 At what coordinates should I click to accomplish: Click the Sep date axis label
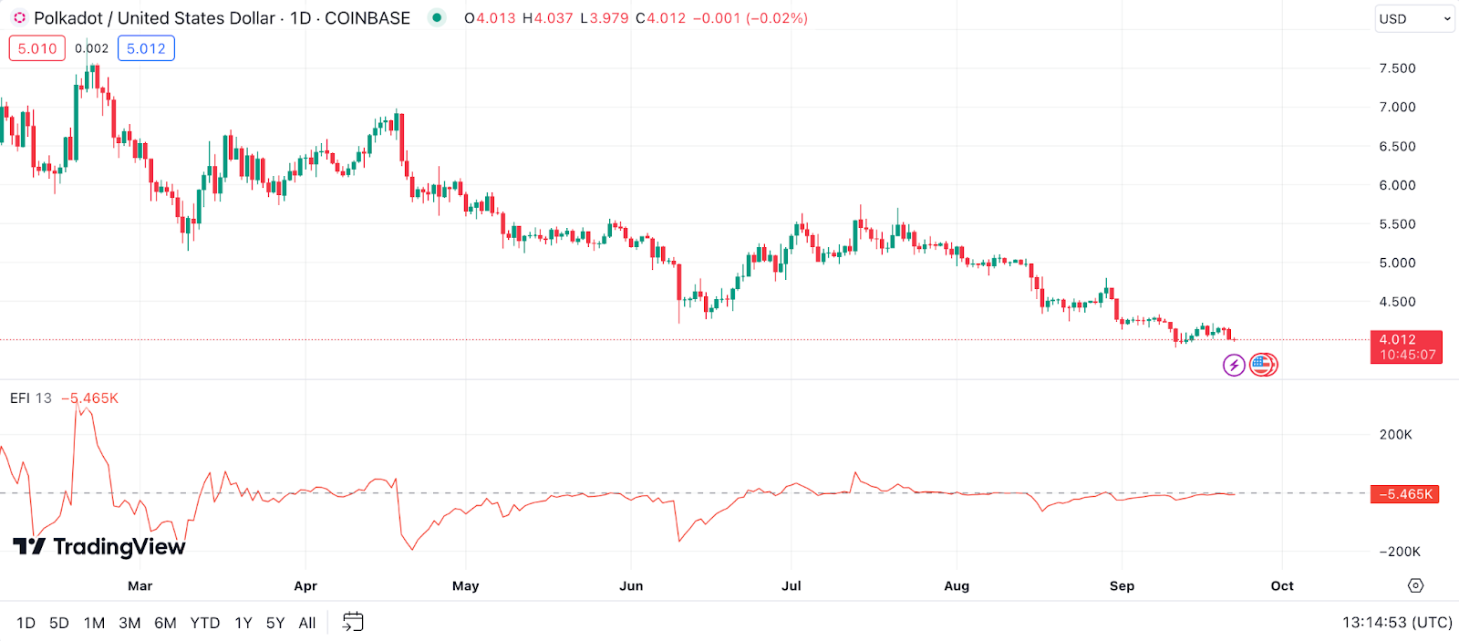(1123, 586)
